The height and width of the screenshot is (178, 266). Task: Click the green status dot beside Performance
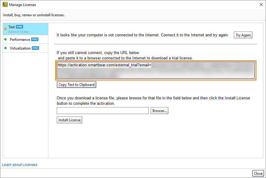click(6, 39)
